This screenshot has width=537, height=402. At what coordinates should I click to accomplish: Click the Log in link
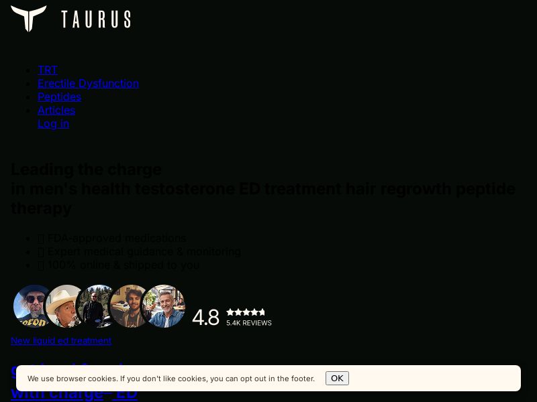click(54, 123)
